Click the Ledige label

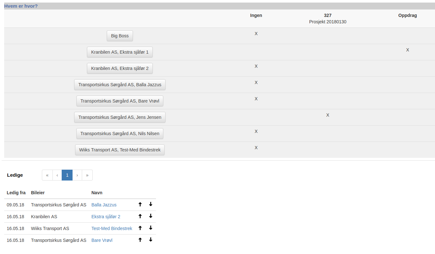click(x=15, y=175)
